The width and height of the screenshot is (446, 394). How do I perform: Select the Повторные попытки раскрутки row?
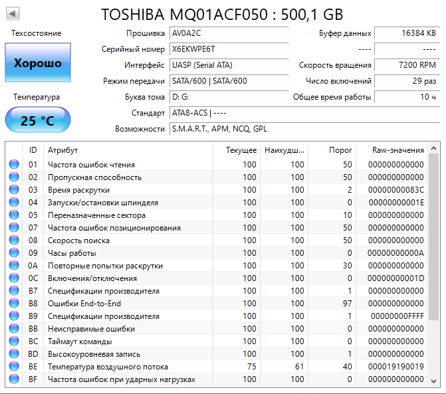[217, 265]
